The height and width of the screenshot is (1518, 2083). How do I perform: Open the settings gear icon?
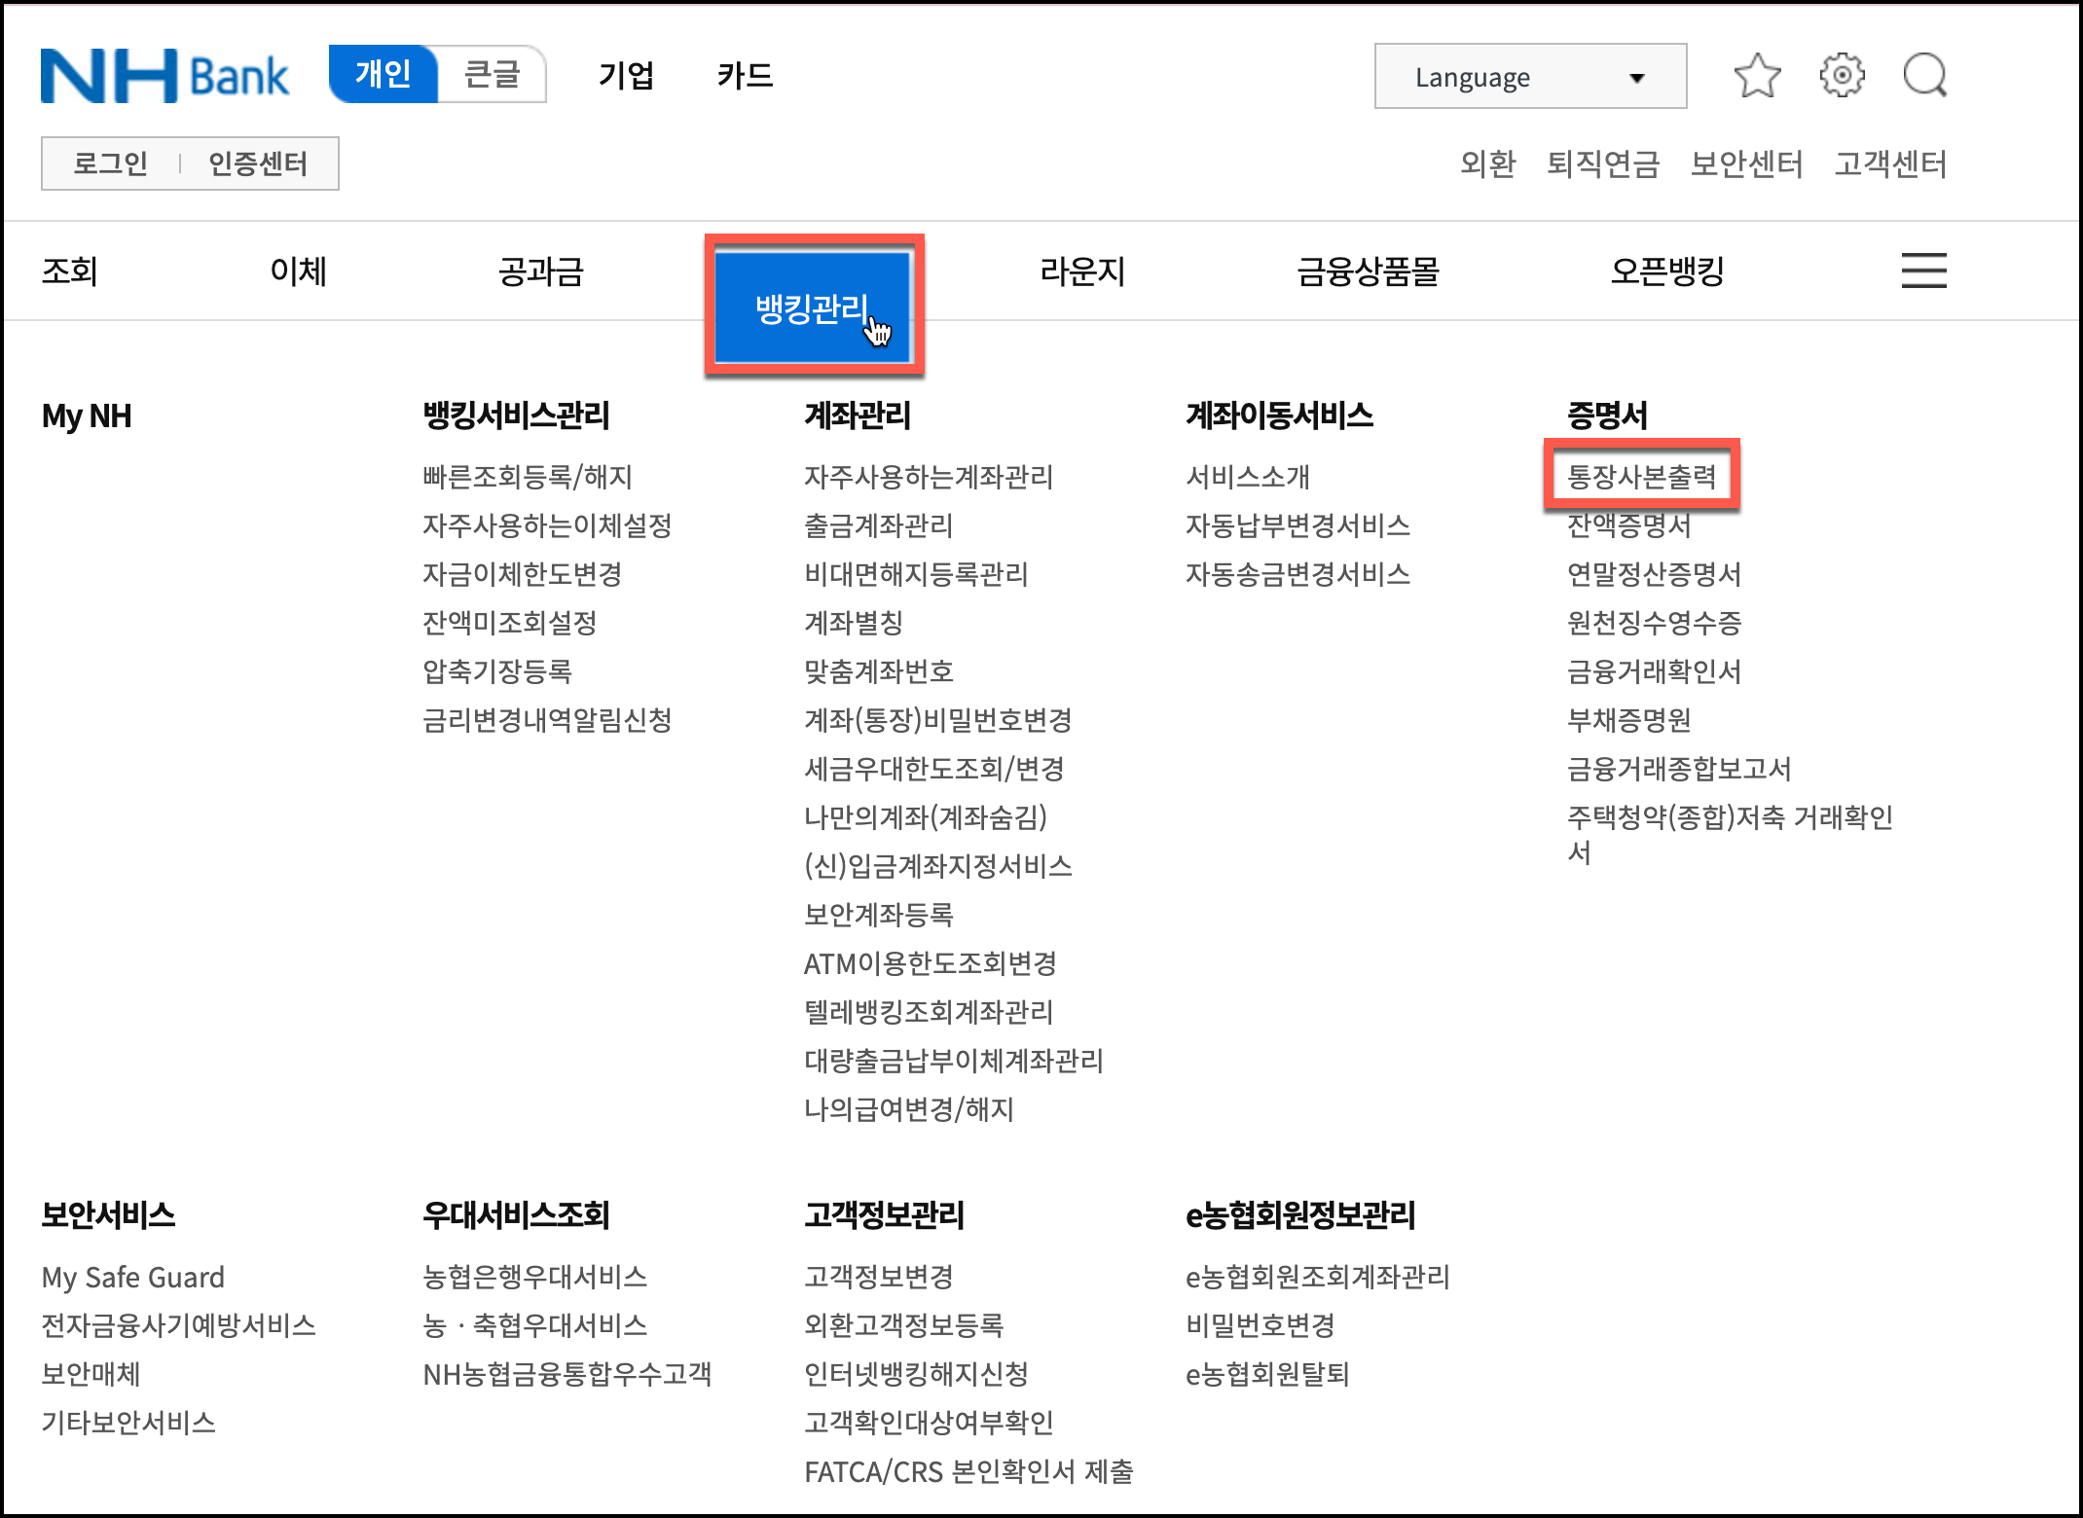click(1842, 76)
